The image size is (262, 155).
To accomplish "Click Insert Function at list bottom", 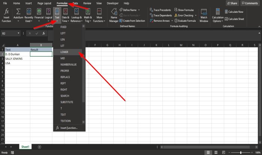I will (x=69, y=128).
